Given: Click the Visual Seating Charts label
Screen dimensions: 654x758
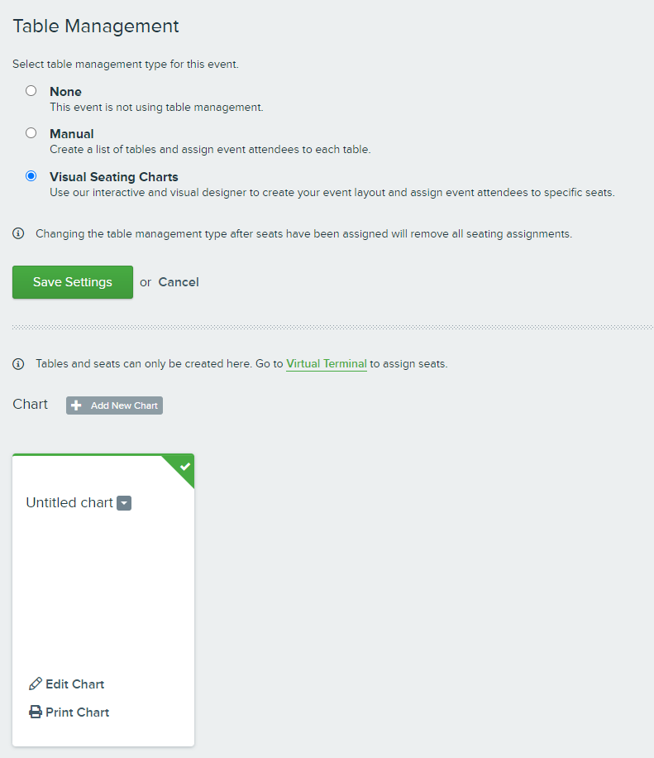Looking at the screenshot, I should [114, 176].
